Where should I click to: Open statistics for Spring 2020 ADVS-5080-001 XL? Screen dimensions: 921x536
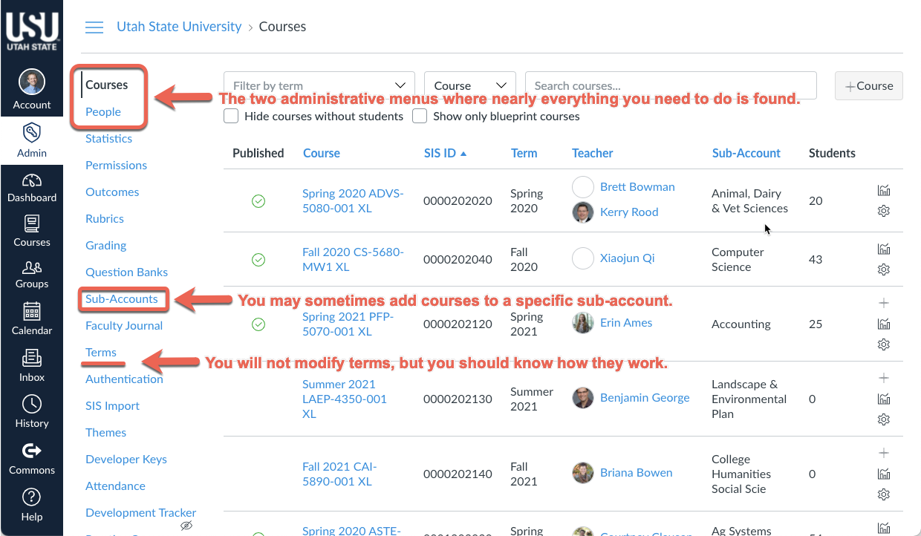[x=884, y=191]
